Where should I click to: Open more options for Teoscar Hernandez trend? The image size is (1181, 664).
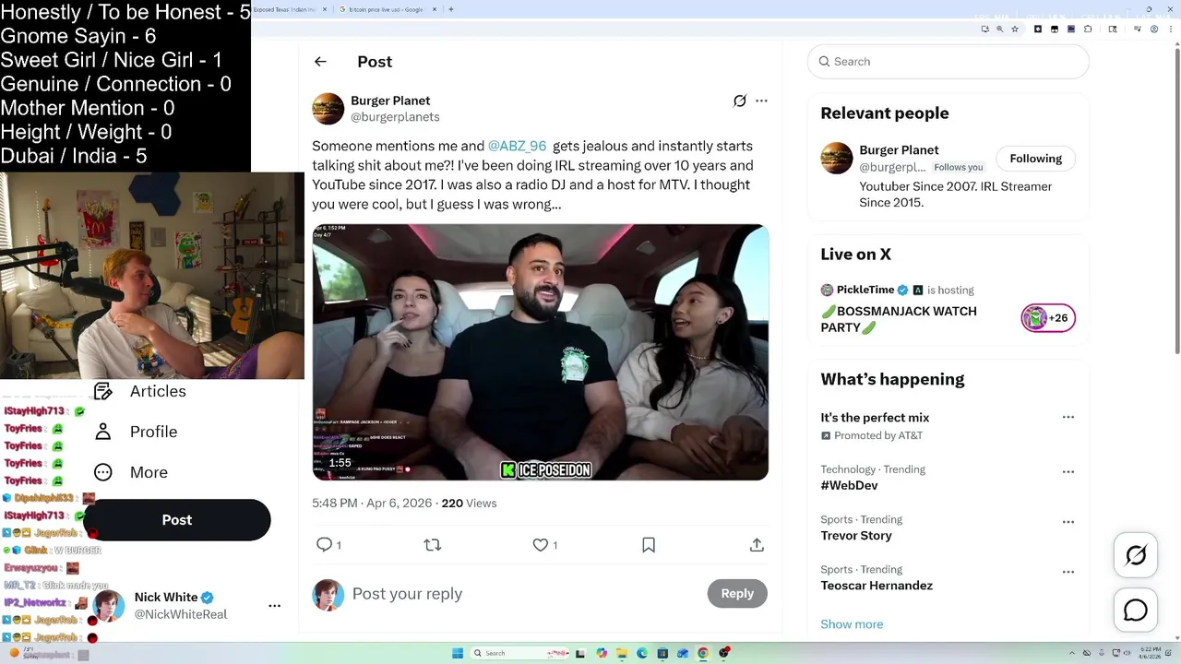click(x=1068, y=571)
